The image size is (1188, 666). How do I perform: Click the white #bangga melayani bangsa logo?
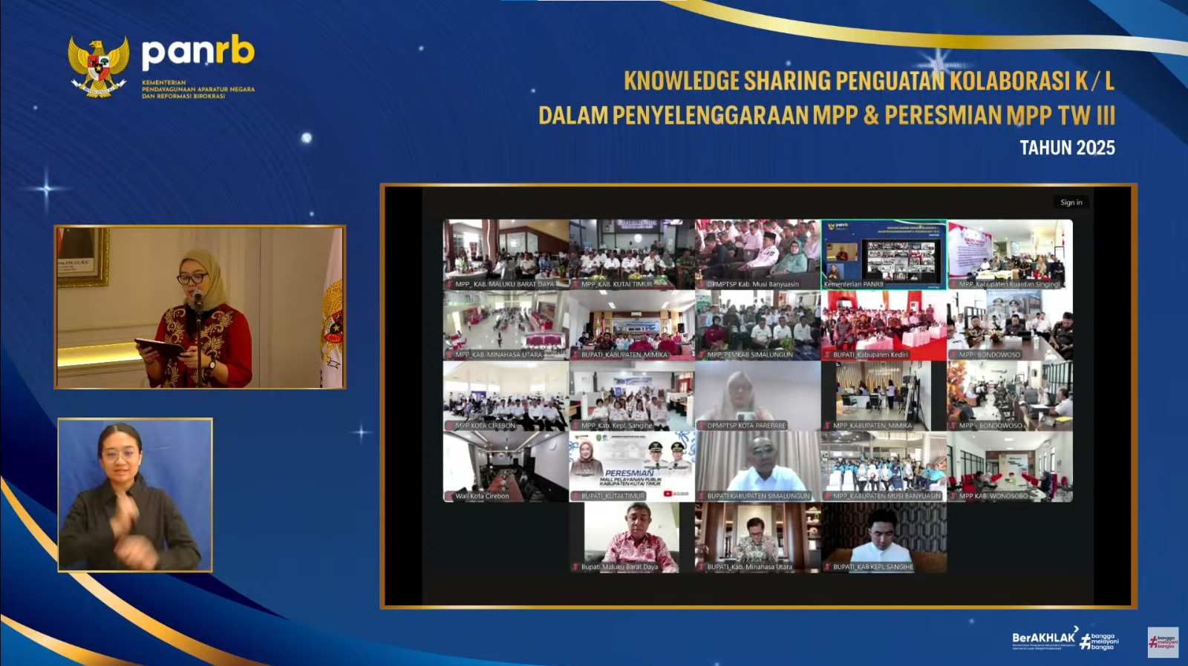tap(1100, 642)
